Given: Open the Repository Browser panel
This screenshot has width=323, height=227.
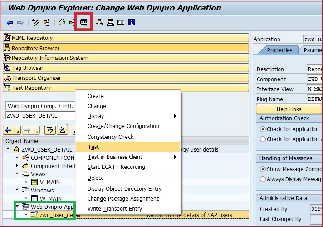Looking at the screenshot, I should click(126, 48).
